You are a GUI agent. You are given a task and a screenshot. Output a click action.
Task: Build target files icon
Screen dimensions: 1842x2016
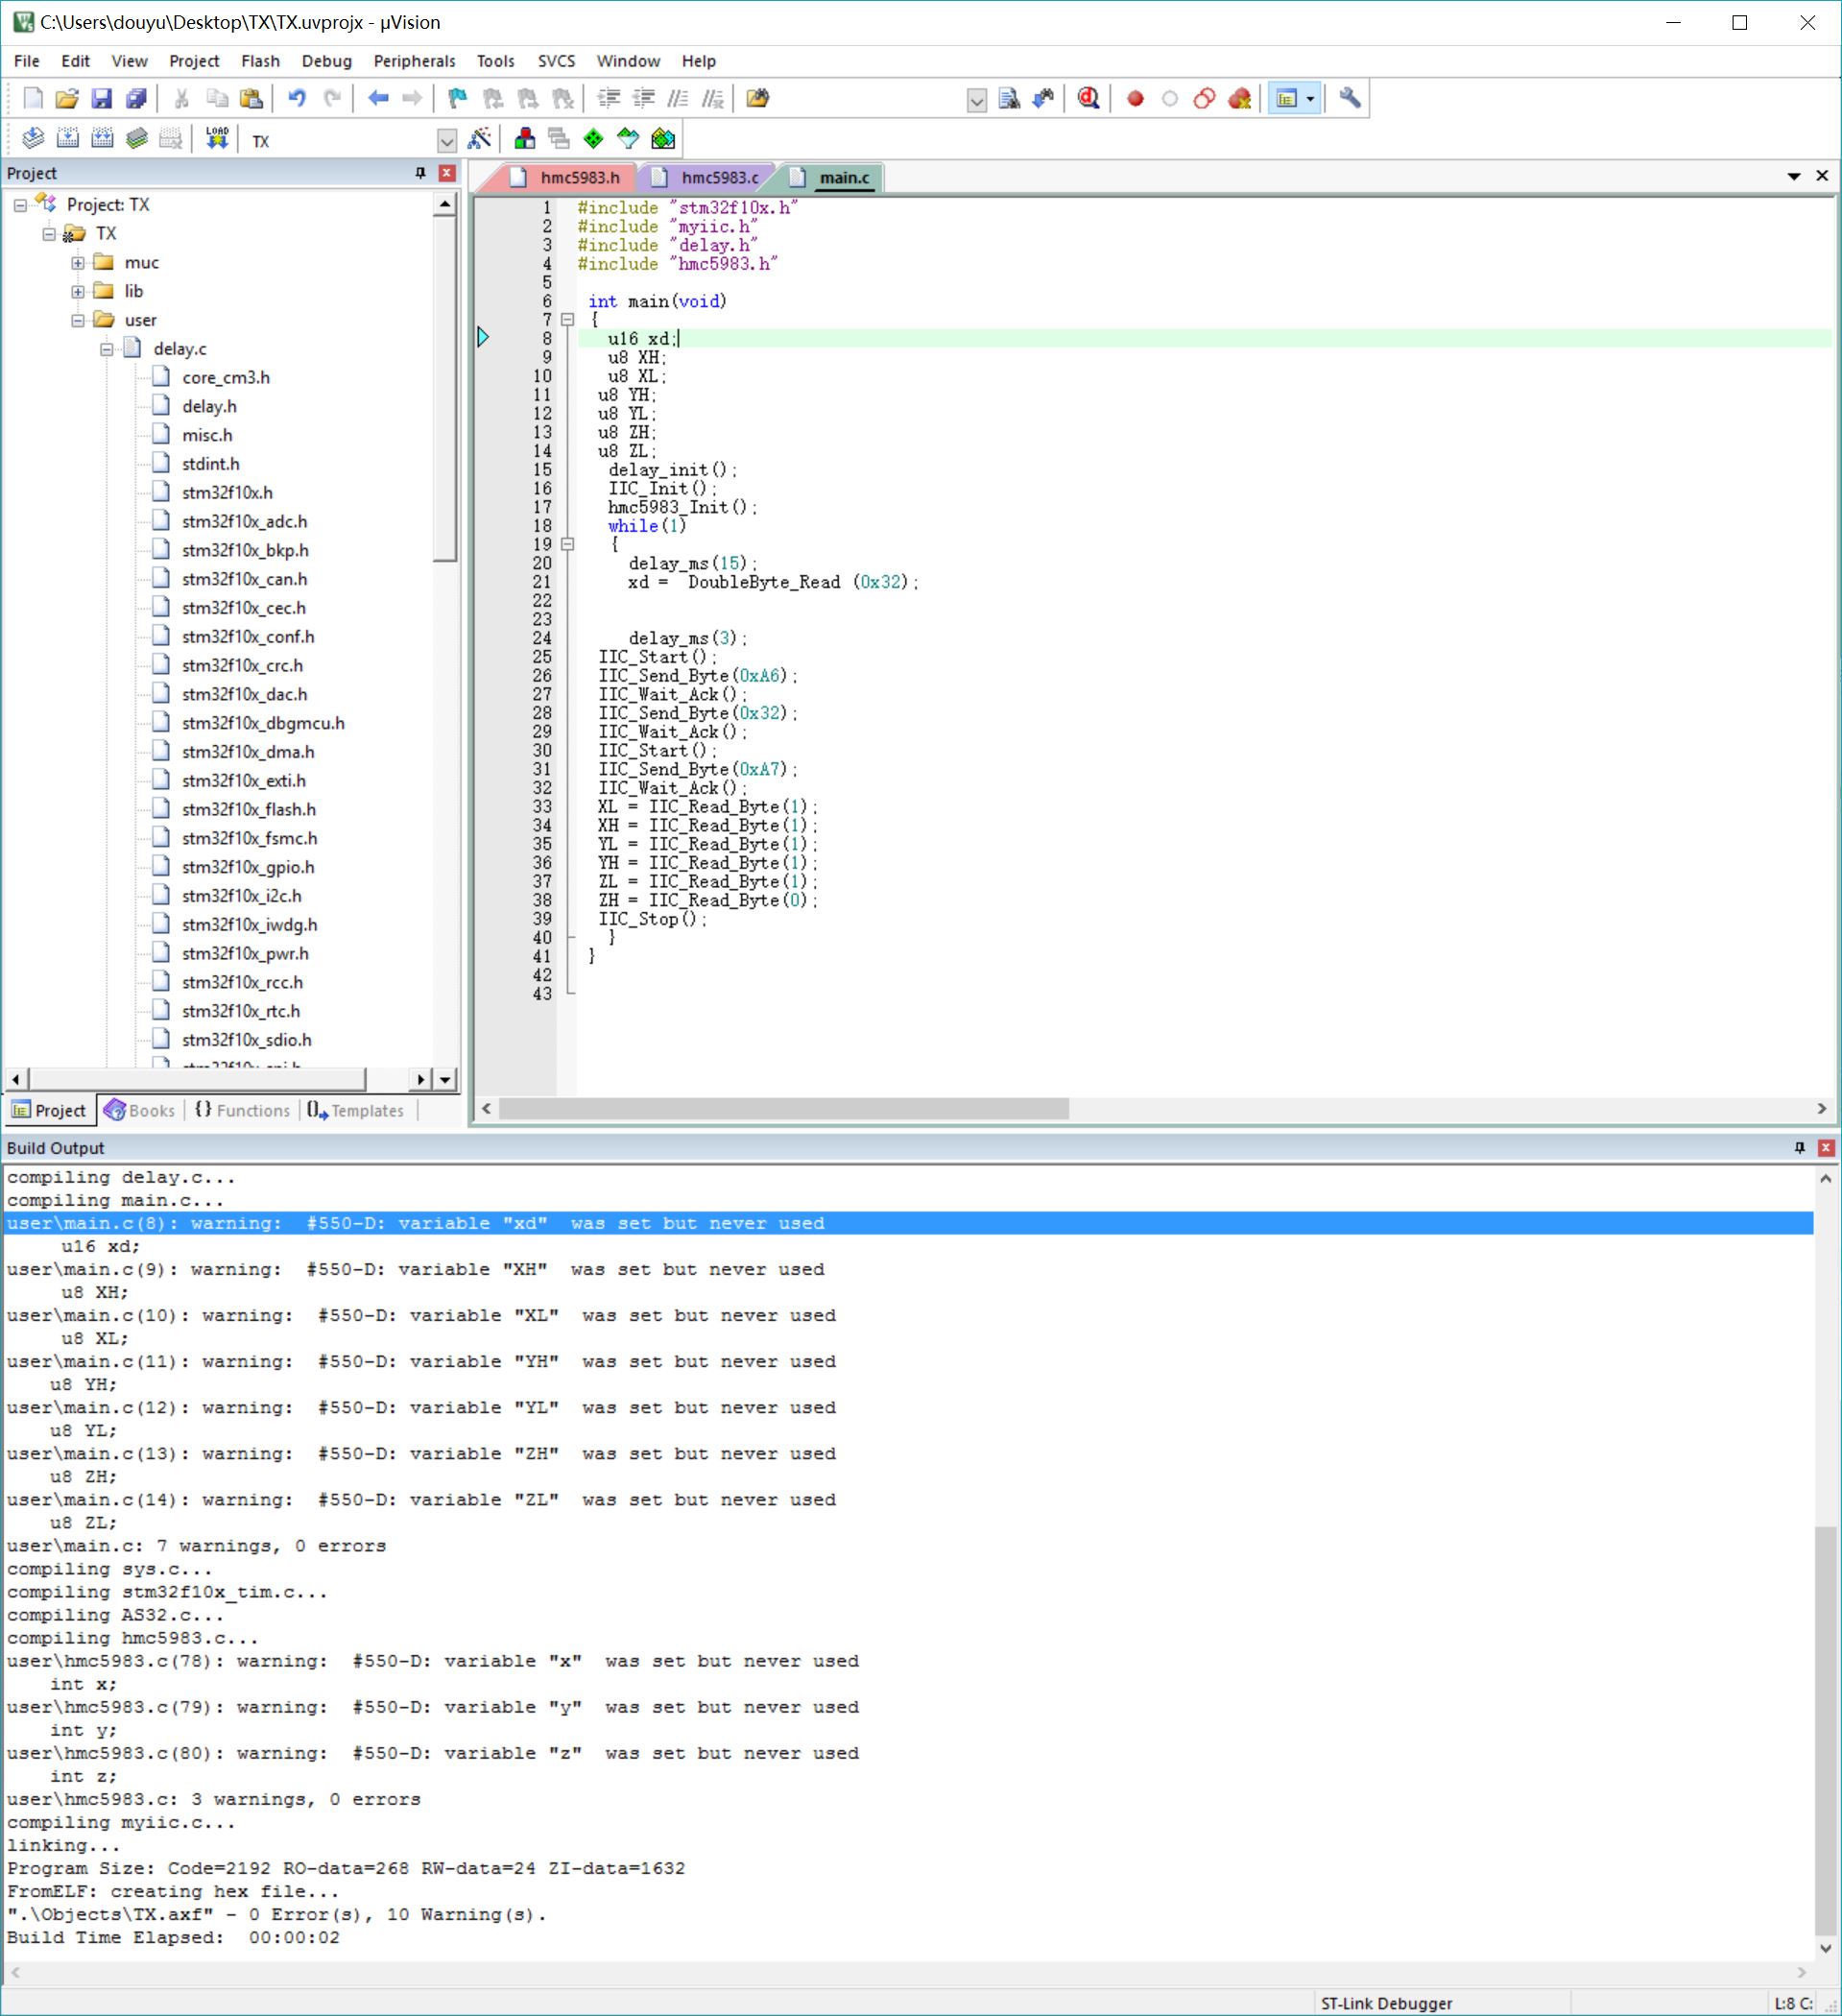pos(68,138)
